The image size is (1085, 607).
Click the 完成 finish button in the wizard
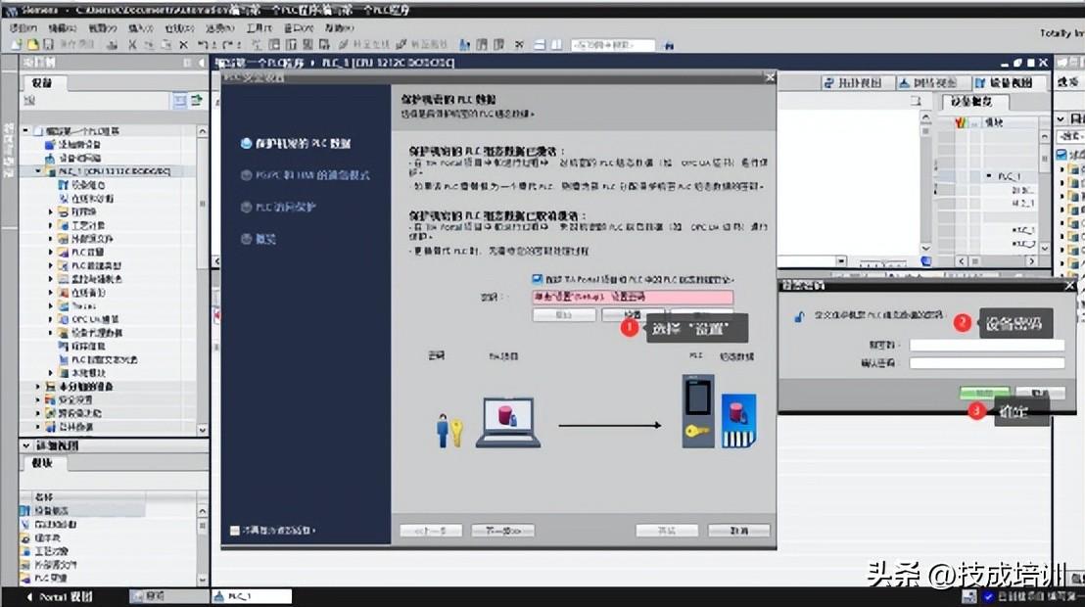667,531
